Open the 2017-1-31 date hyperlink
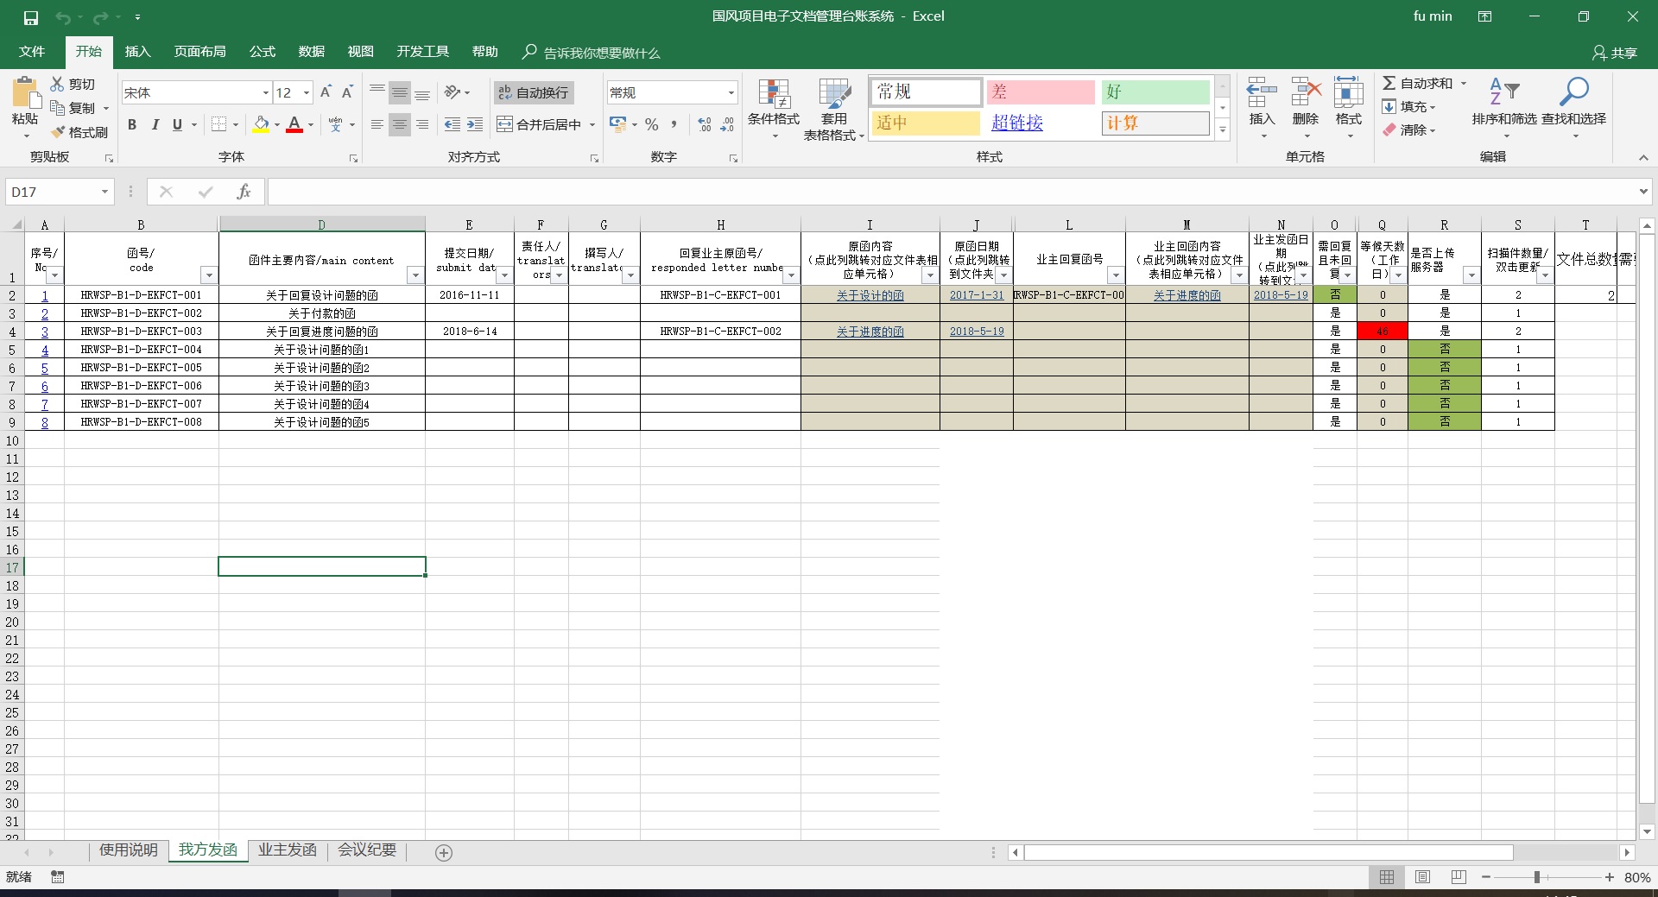The height and width of the screenshot is (897, 1658). [x=977, y=295]
